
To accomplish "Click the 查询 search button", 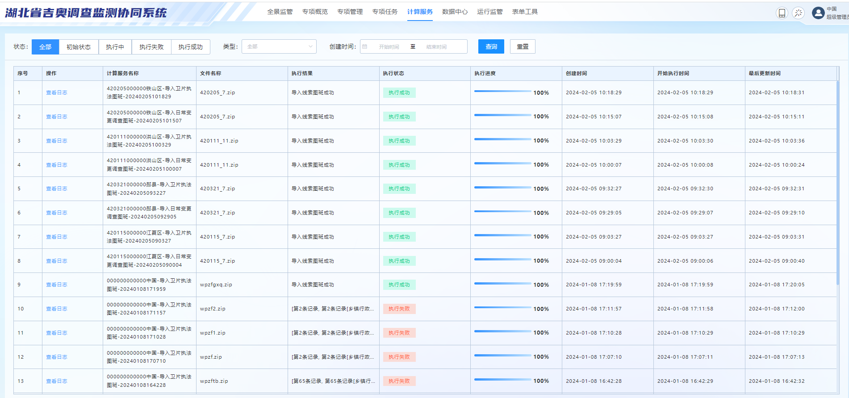I will point(491,46).
